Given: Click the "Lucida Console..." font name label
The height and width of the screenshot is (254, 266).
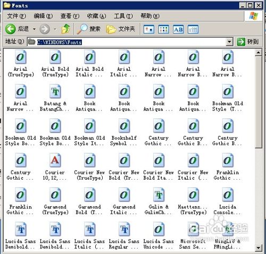Looking at the screenshot, I should pyautogui.click(x=228, y=209).
